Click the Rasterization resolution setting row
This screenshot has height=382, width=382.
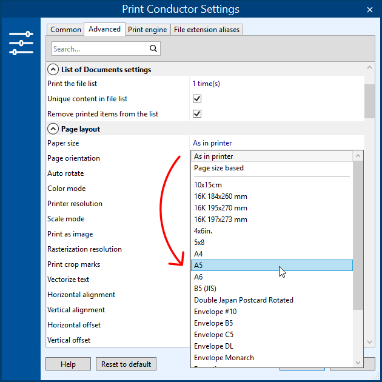coord(118,249)
